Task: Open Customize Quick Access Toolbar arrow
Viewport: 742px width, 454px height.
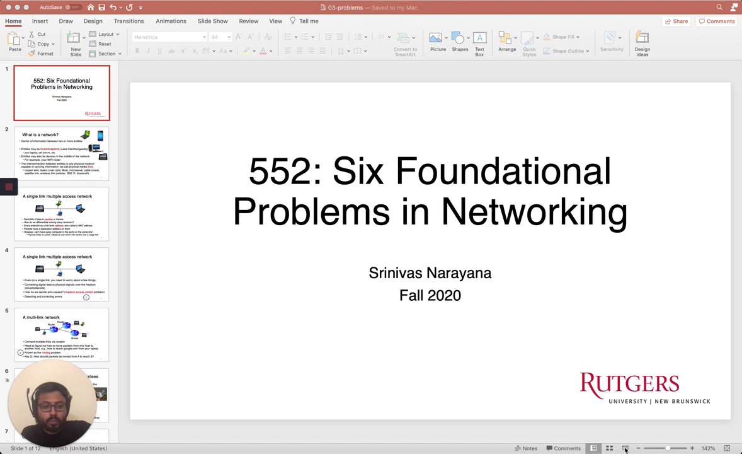Action: tap(140, 8)
